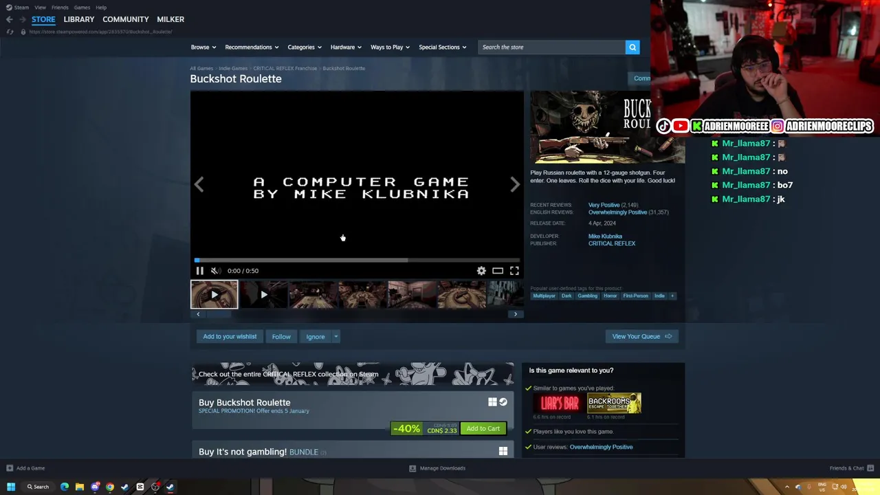Click the video progress bar

click(x=357, y=260)
